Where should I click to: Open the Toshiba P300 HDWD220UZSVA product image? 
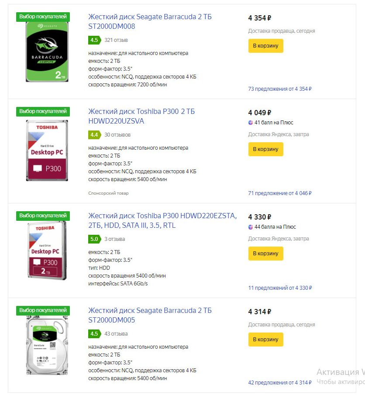coord(47,151)
